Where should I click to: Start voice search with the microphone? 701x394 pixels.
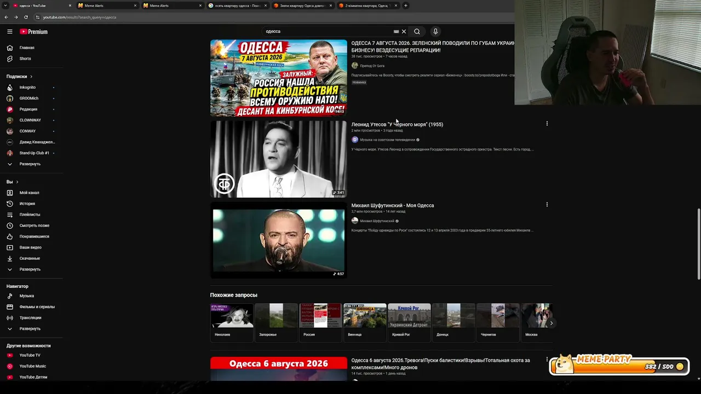(435, 32)
